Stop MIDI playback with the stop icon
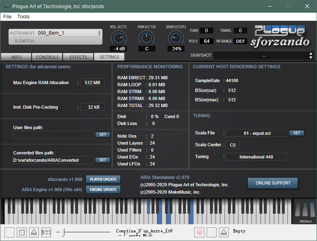Image resolution: width=317 pixels, height=241 pixels. (22, 232)
